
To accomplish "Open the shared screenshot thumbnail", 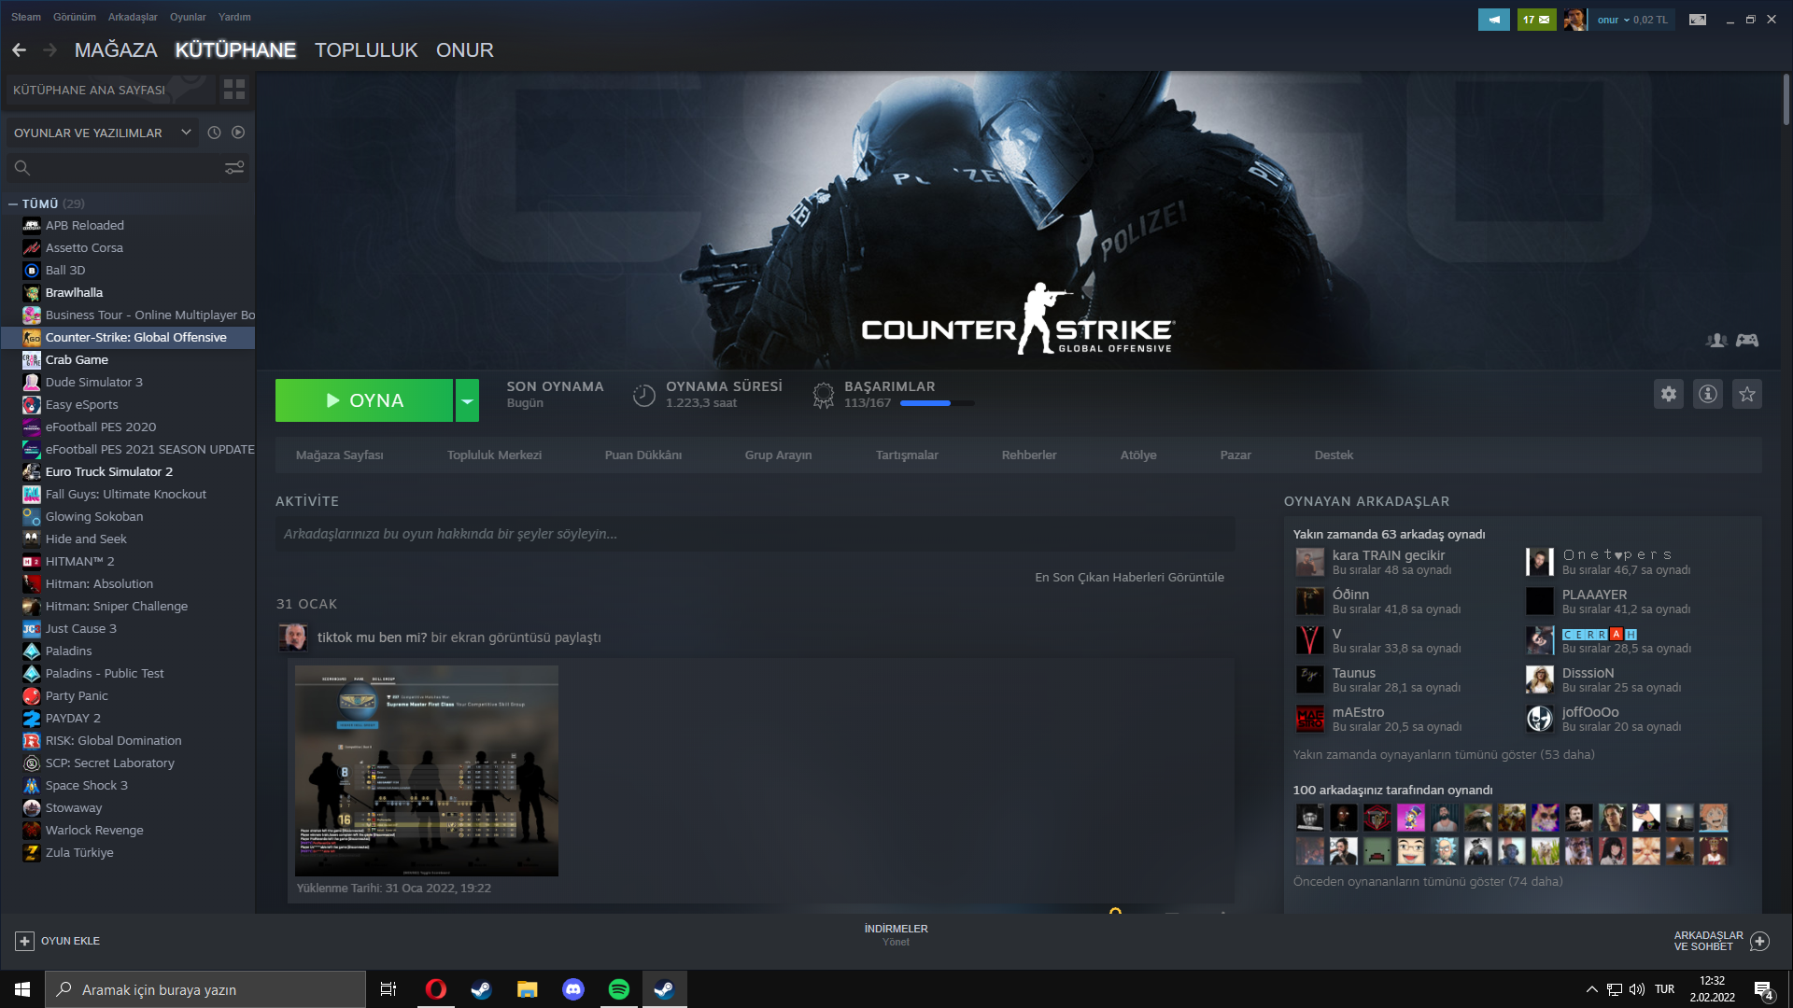I will 427,770.
